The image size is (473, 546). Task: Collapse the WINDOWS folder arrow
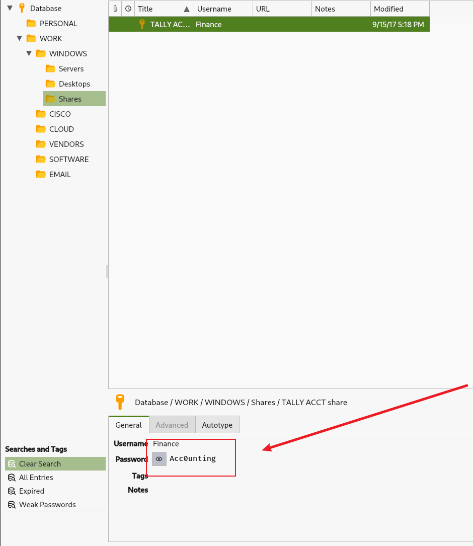tap(29, 53)
